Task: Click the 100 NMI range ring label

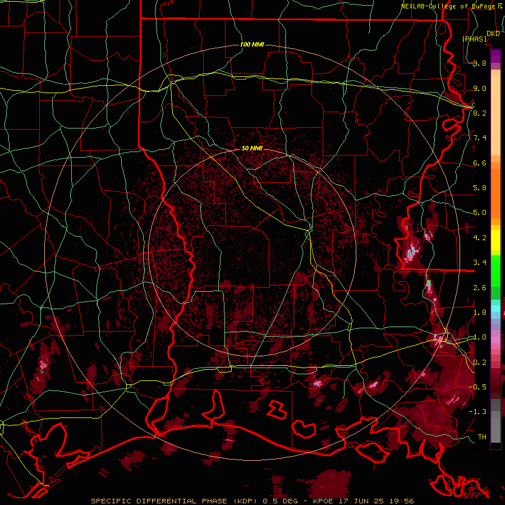Action: coord(252,44)
